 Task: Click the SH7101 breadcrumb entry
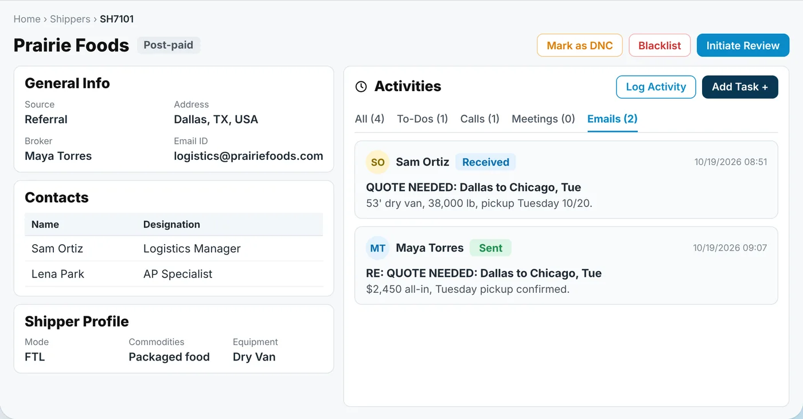tap(116, 19)
